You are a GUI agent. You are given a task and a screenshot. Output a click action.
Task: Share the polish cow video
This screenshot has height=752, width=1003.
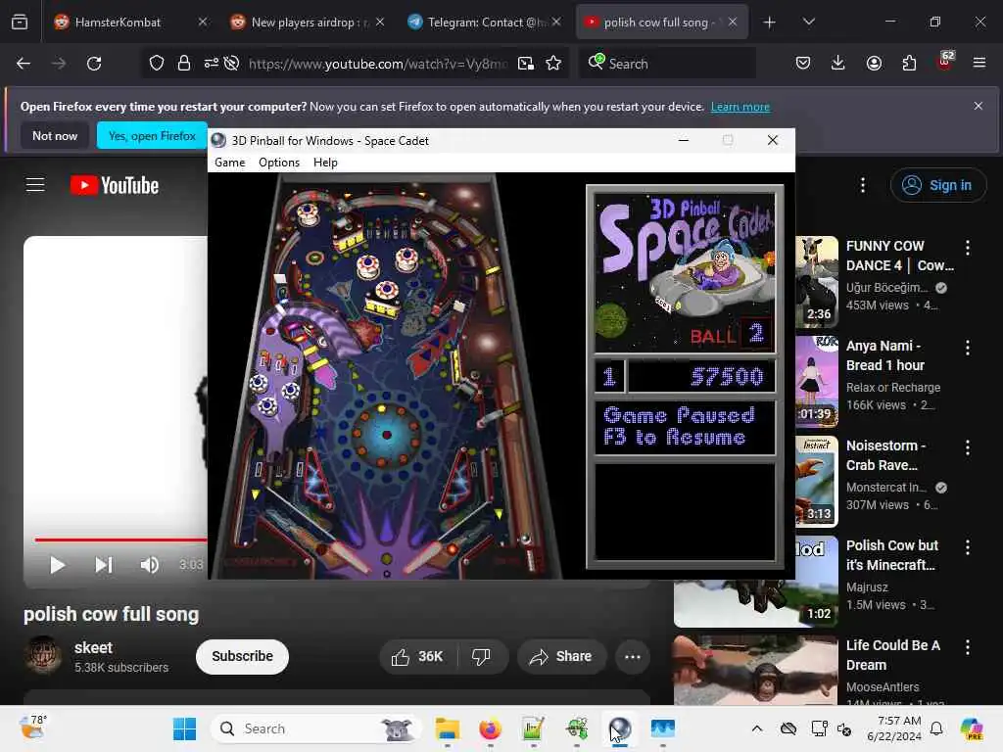coord(561,657)
